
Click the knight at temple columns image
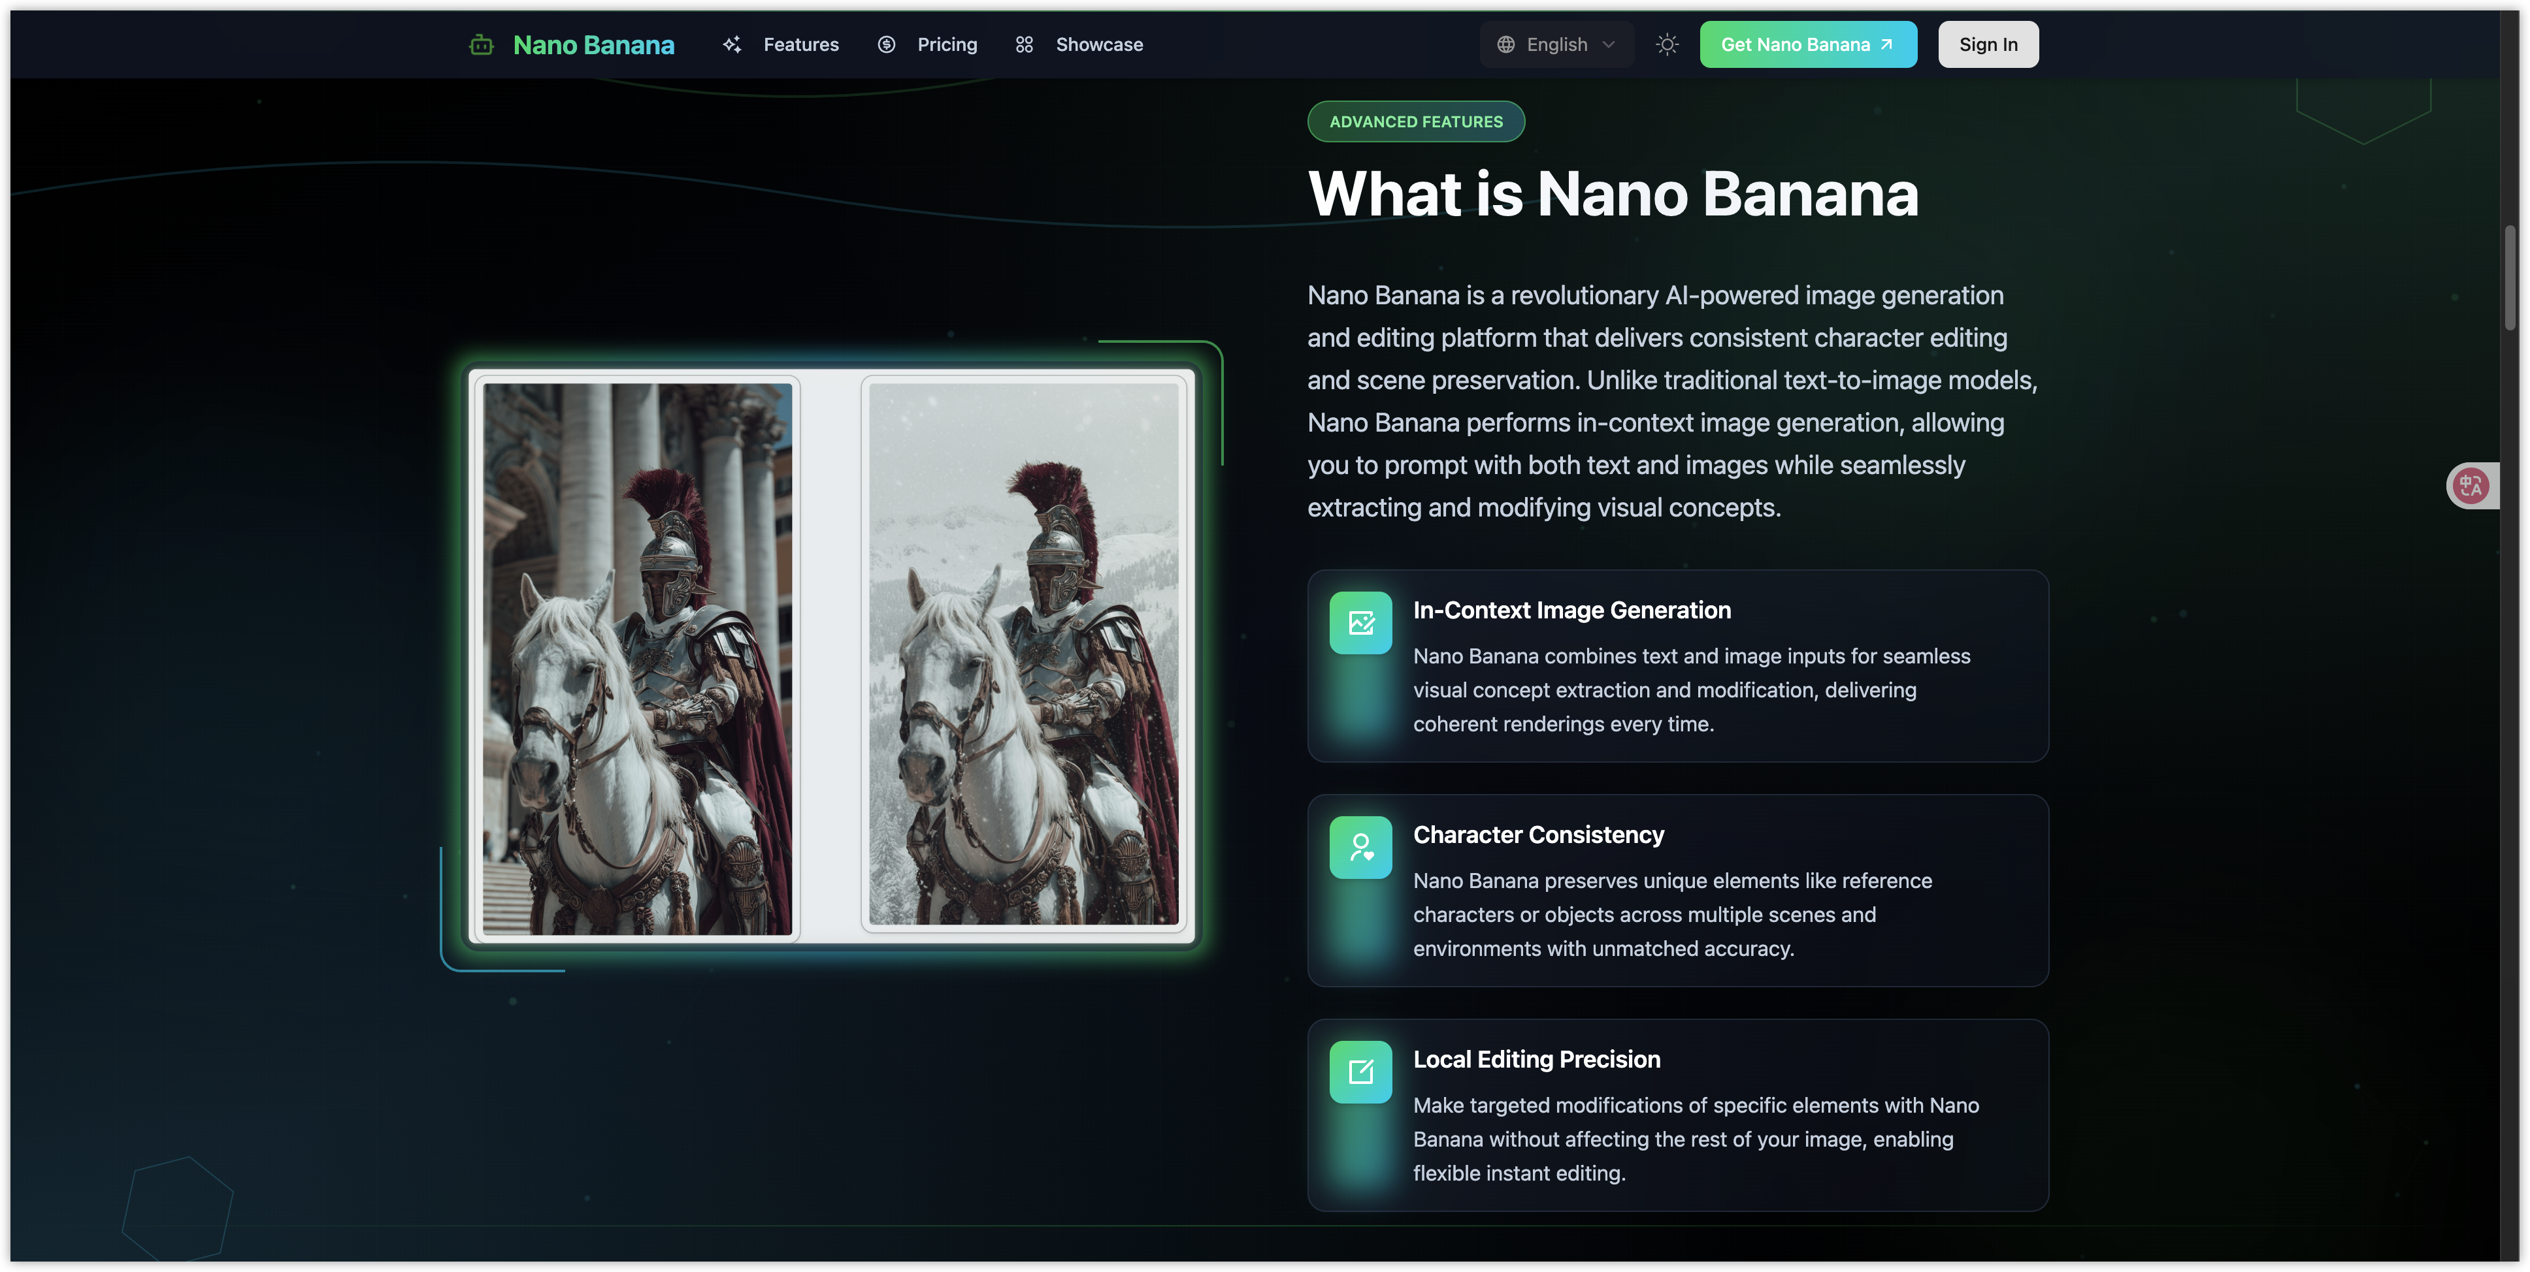(638, 659)
